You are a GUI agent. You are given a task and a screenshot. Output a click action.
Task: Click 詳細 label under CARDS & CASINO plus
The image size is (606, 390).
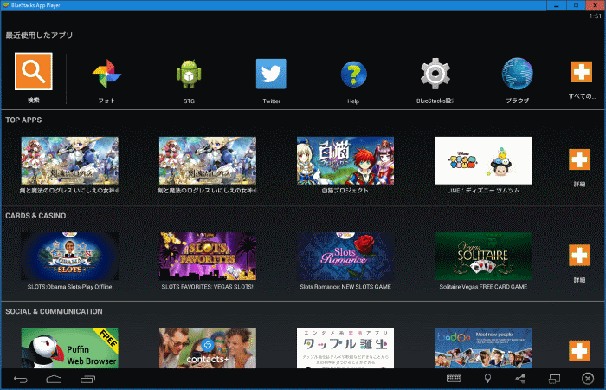pyautogui.click(x=579, y=280)
